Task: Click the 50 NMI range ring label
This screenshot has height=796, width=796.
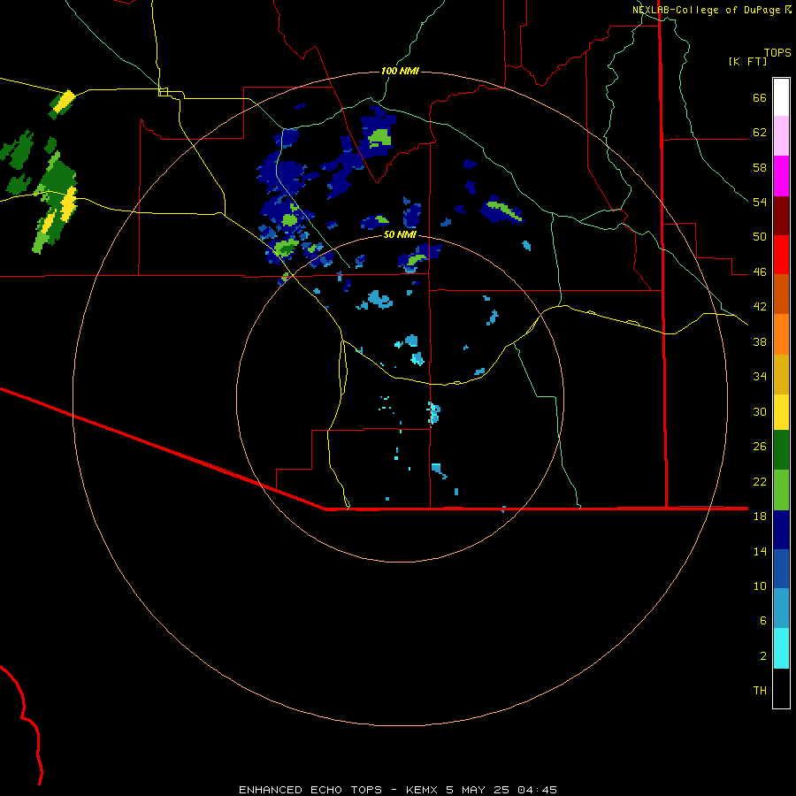Action: 400,234
